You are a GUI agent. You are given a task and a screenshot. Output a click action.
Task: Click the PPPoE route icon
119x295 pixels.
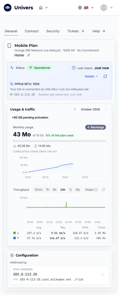pos(12,84)
